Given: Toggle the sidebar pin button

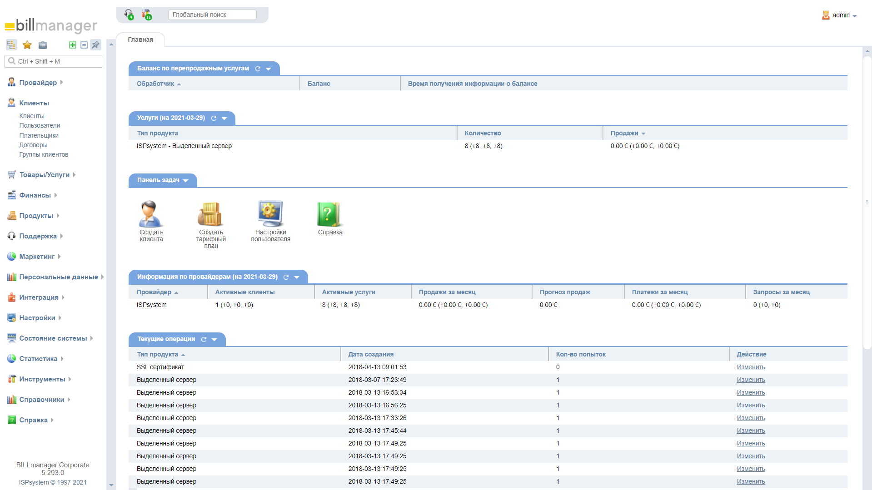Looking at the screenshot, I should point(95,45).
